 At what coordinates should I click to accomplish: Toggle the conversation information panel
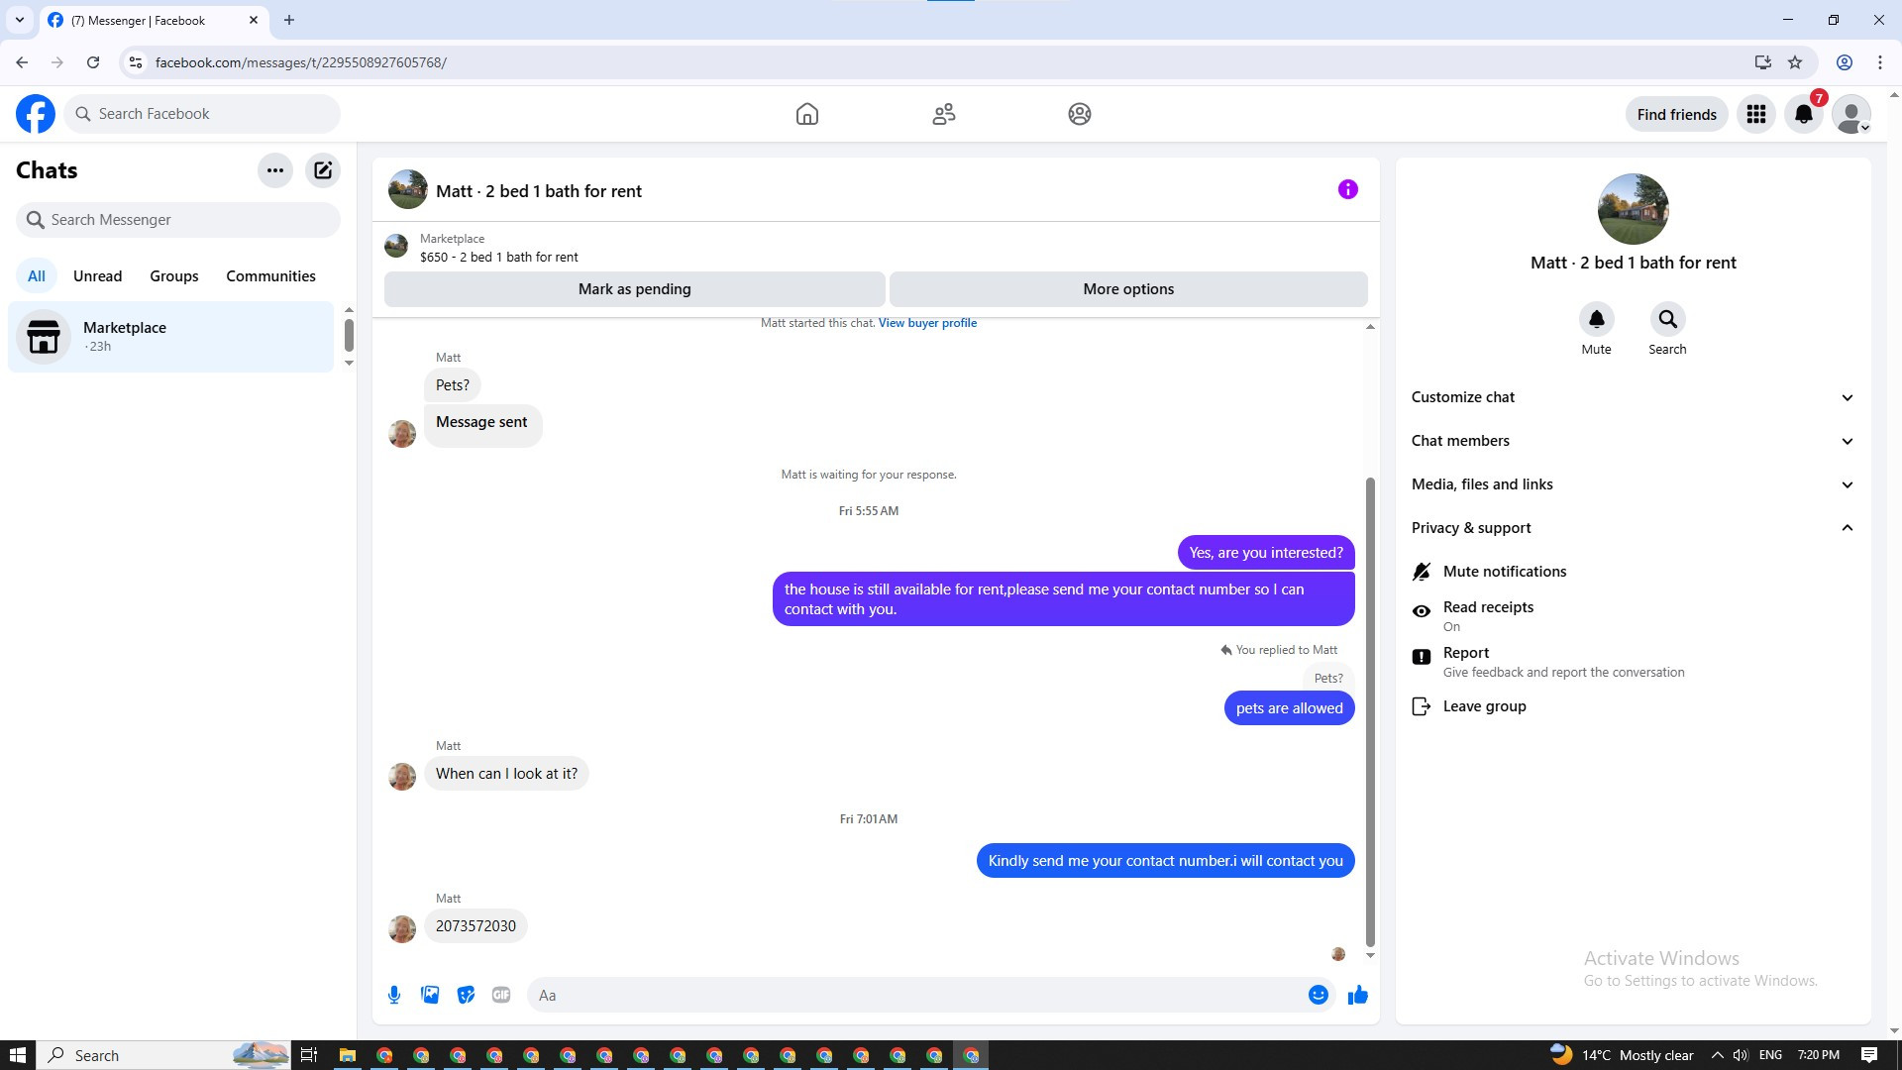[x=1347, y=189]
